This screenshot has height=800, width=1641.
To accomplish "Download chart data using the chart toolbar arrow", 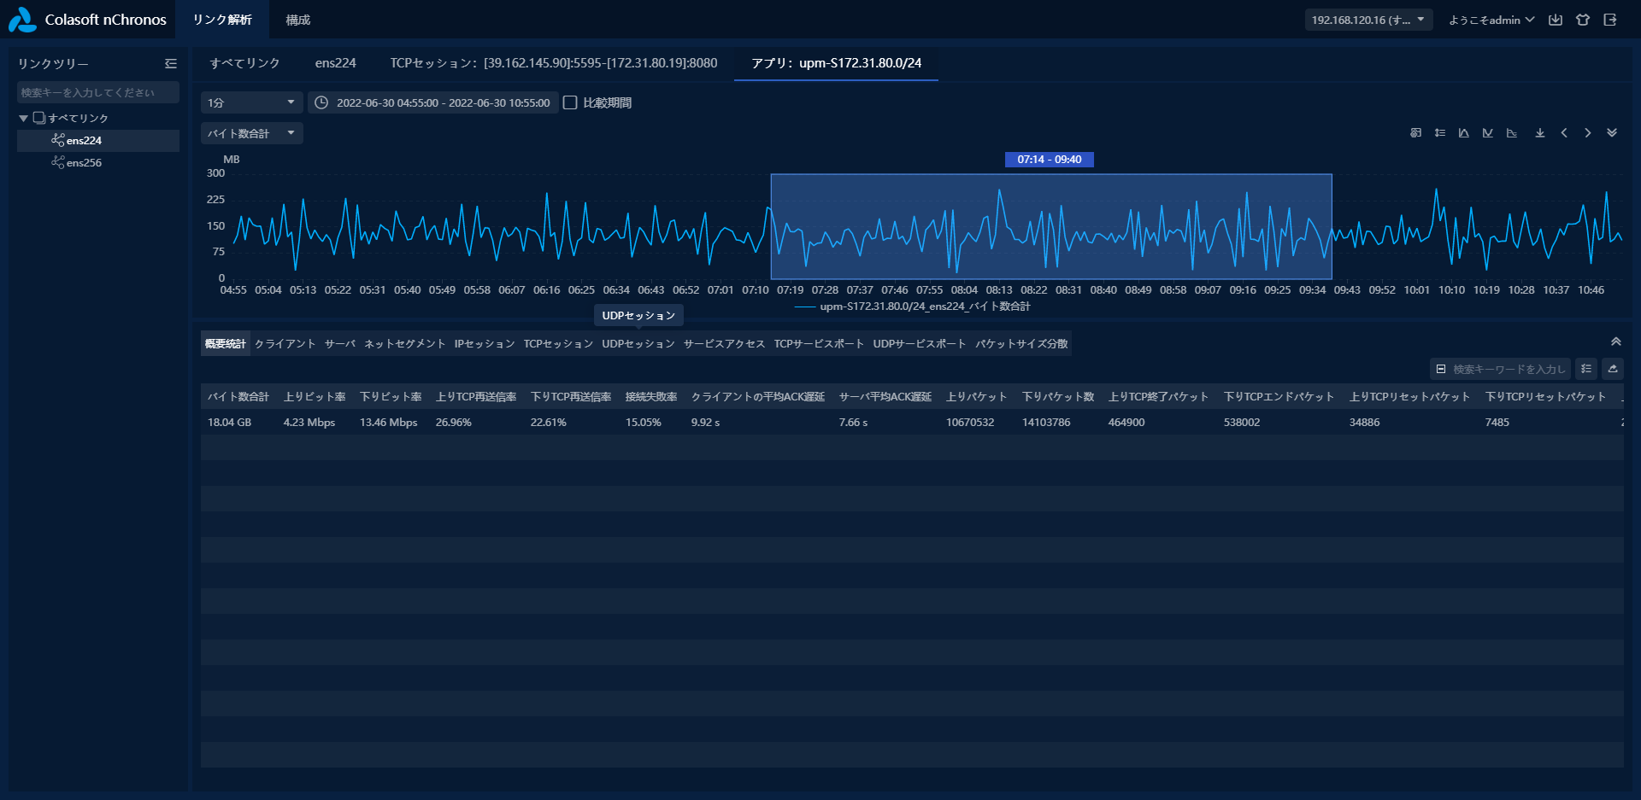I will (x=1540, y=133).
